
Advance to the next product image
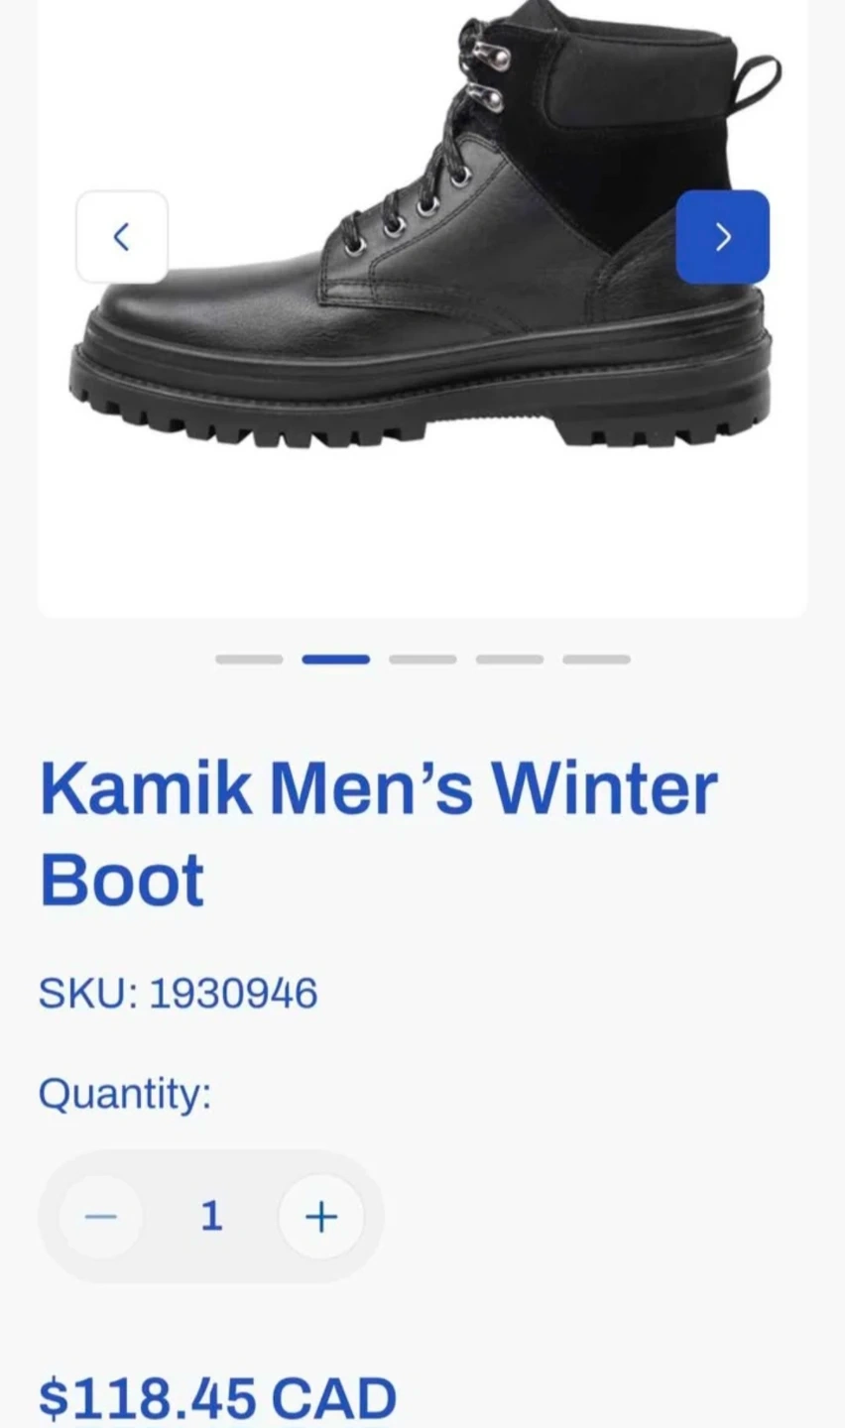tap(722, 237)
